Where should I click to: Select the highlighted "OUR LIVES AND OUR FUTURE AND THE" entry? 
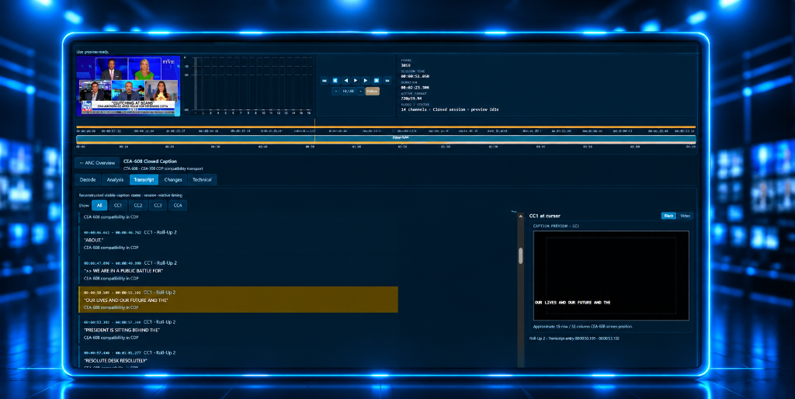click(x=238, y=300)
